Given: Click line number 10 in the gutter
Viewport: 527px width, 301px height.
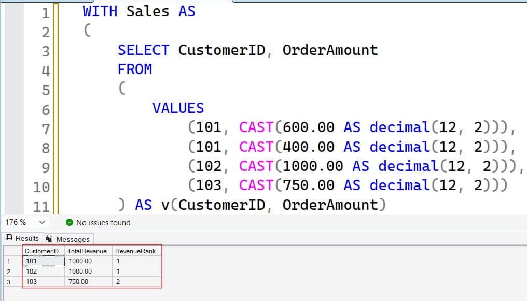Looking at the screenshot, I should point(41,187).
